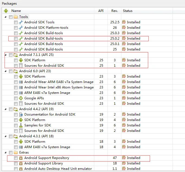Screen dimensions: 185x172
Task: Click the Documentation for Android SDK icon
Action: point(21,114)
